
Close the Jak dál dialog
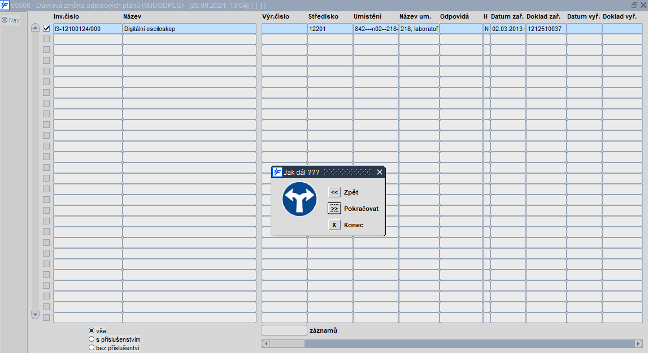[380, 172]
